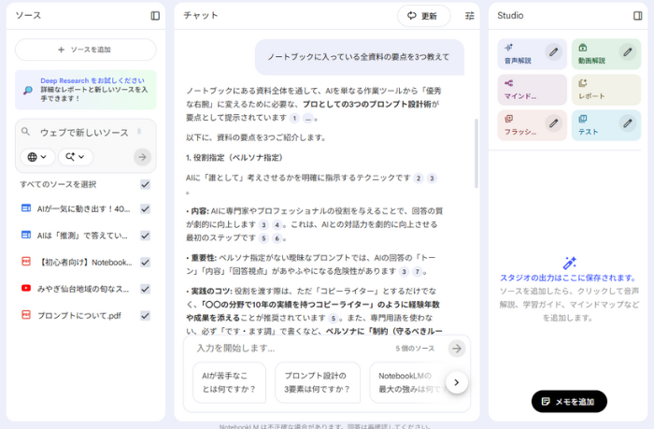The image size is (654, 429).
Task: Click the YouTube icon of みやぎ仙台地域 source
Action: click(x=26, y=288)
